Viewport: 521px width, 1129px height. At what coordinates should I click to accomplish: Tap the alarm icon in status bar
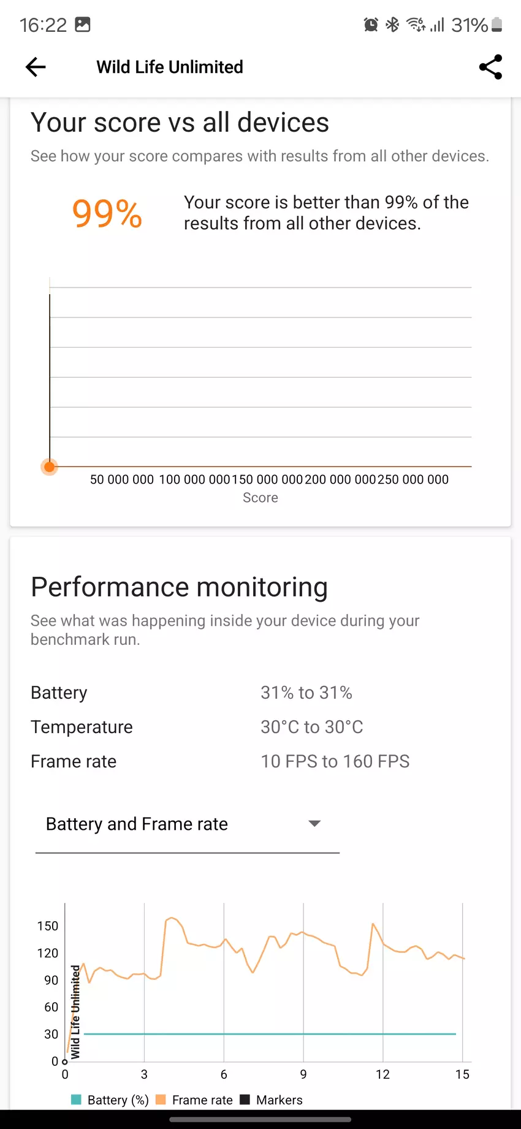371,25
